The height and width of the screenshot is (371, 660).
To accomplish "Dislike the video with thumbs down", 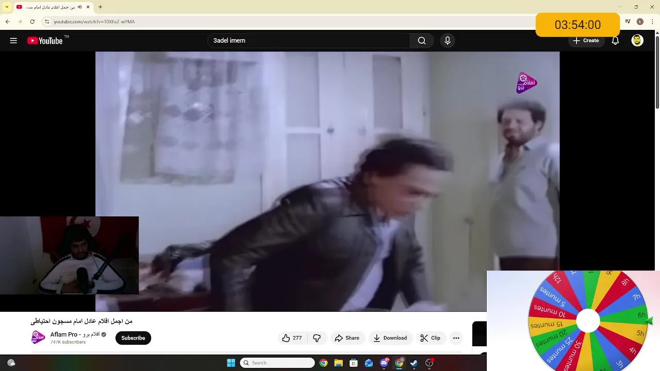I will tap(317, 338).
